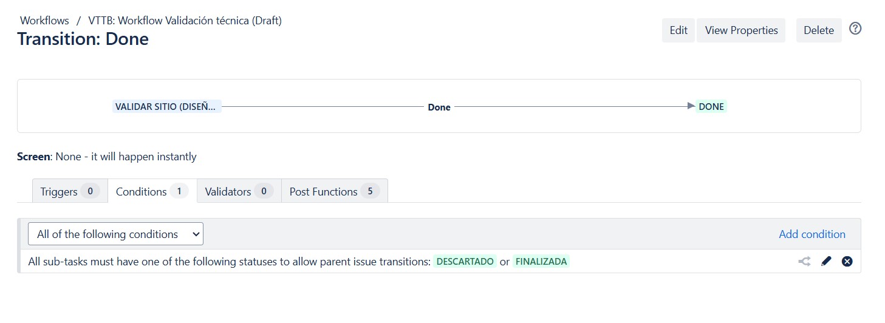Click the Edit button

point(678,30)
